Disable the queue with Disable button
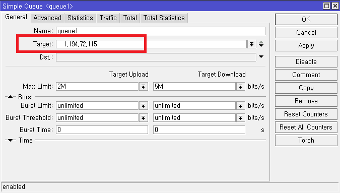The image size is (340, 193). [306, 61]
